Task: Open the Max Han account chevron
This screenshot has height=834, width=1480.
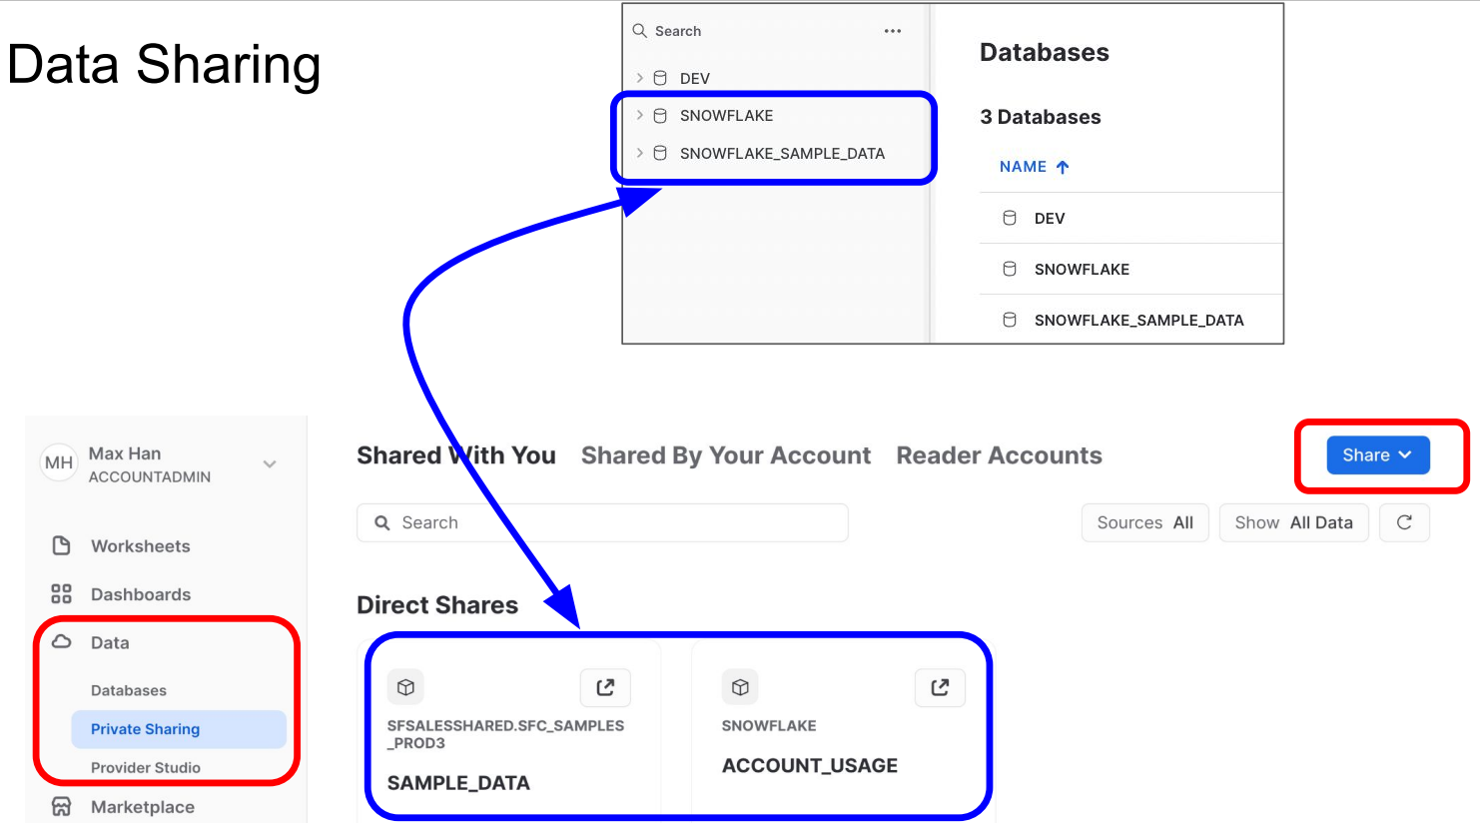Action: pyautogui.click(x=270, y=463)
